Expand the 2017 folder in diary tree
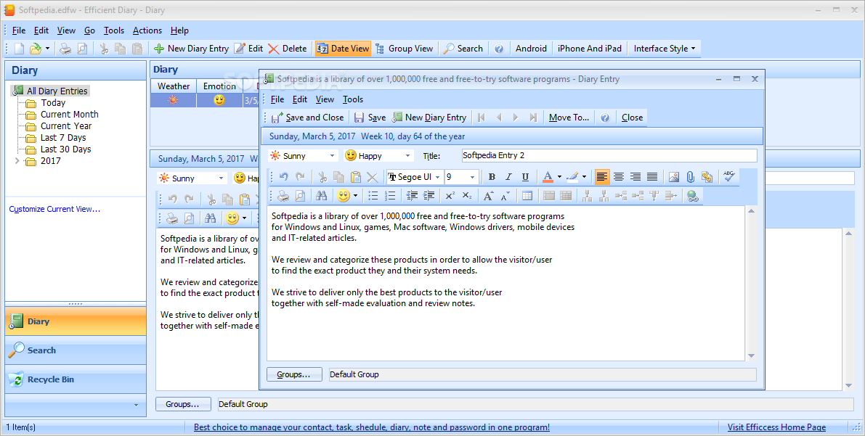Screen dimensions: 865x436 click(17, 161)
